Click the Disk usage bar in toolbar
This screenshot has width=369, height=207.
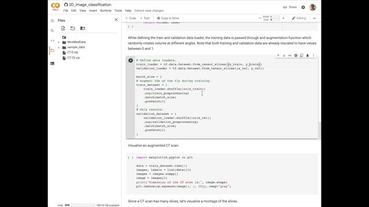(x=275, y=20)
